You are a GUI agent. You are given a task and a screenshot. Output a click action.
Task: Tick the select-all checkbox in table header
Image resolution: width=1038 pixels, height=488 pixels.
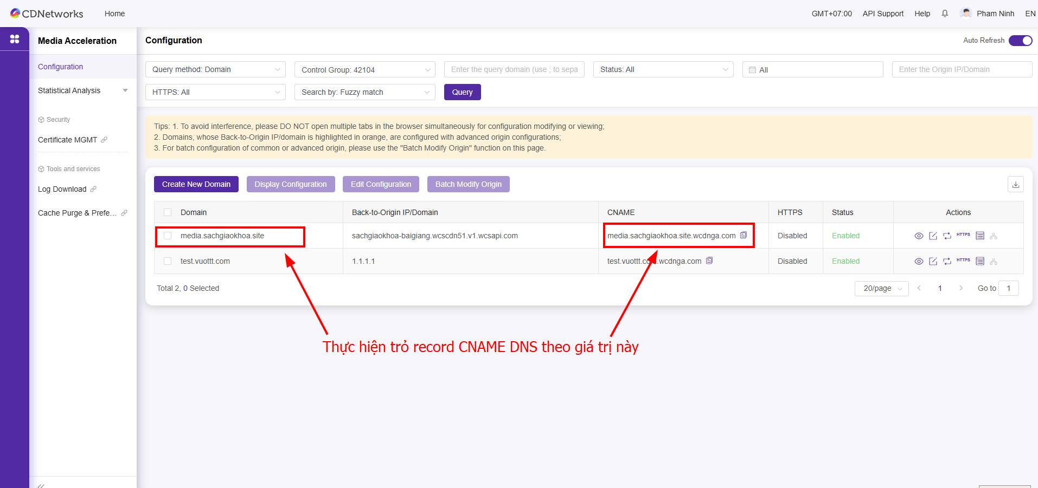point(168,212)
